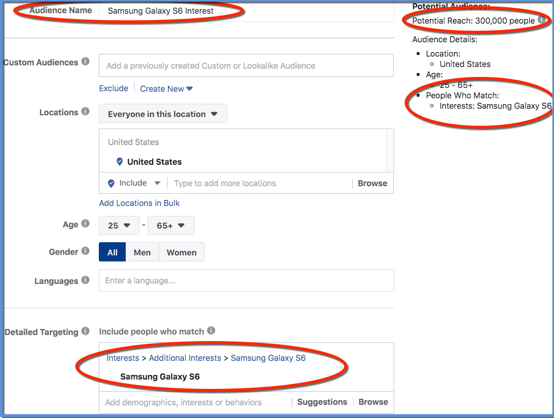Click the United States location pin icon
This screenshot has width=554, height=418.
click(x=120, y=162)
